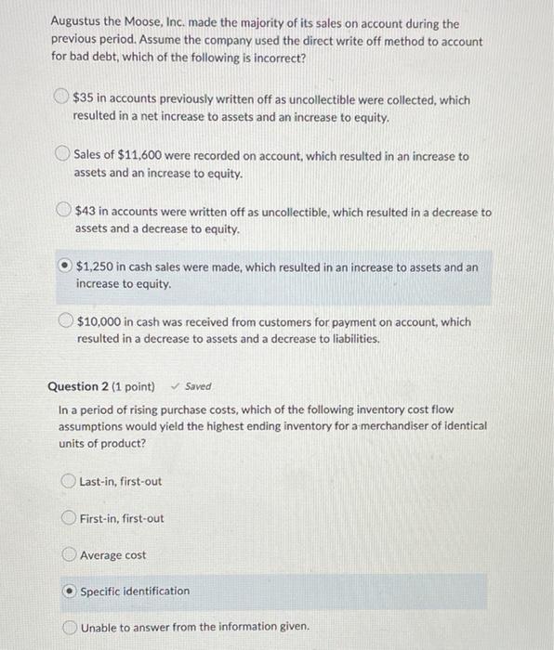Click the Specific identification answer text
Image resolution: width=554 pixels, height=650 pixels.
pyautogui.click(x=135, y=591)
